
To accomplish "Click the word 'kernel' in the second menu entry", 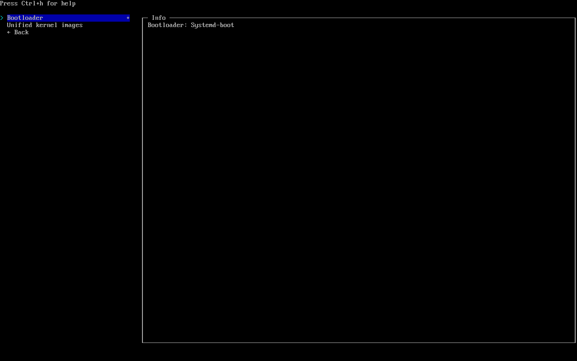I will tap(46, 25).
